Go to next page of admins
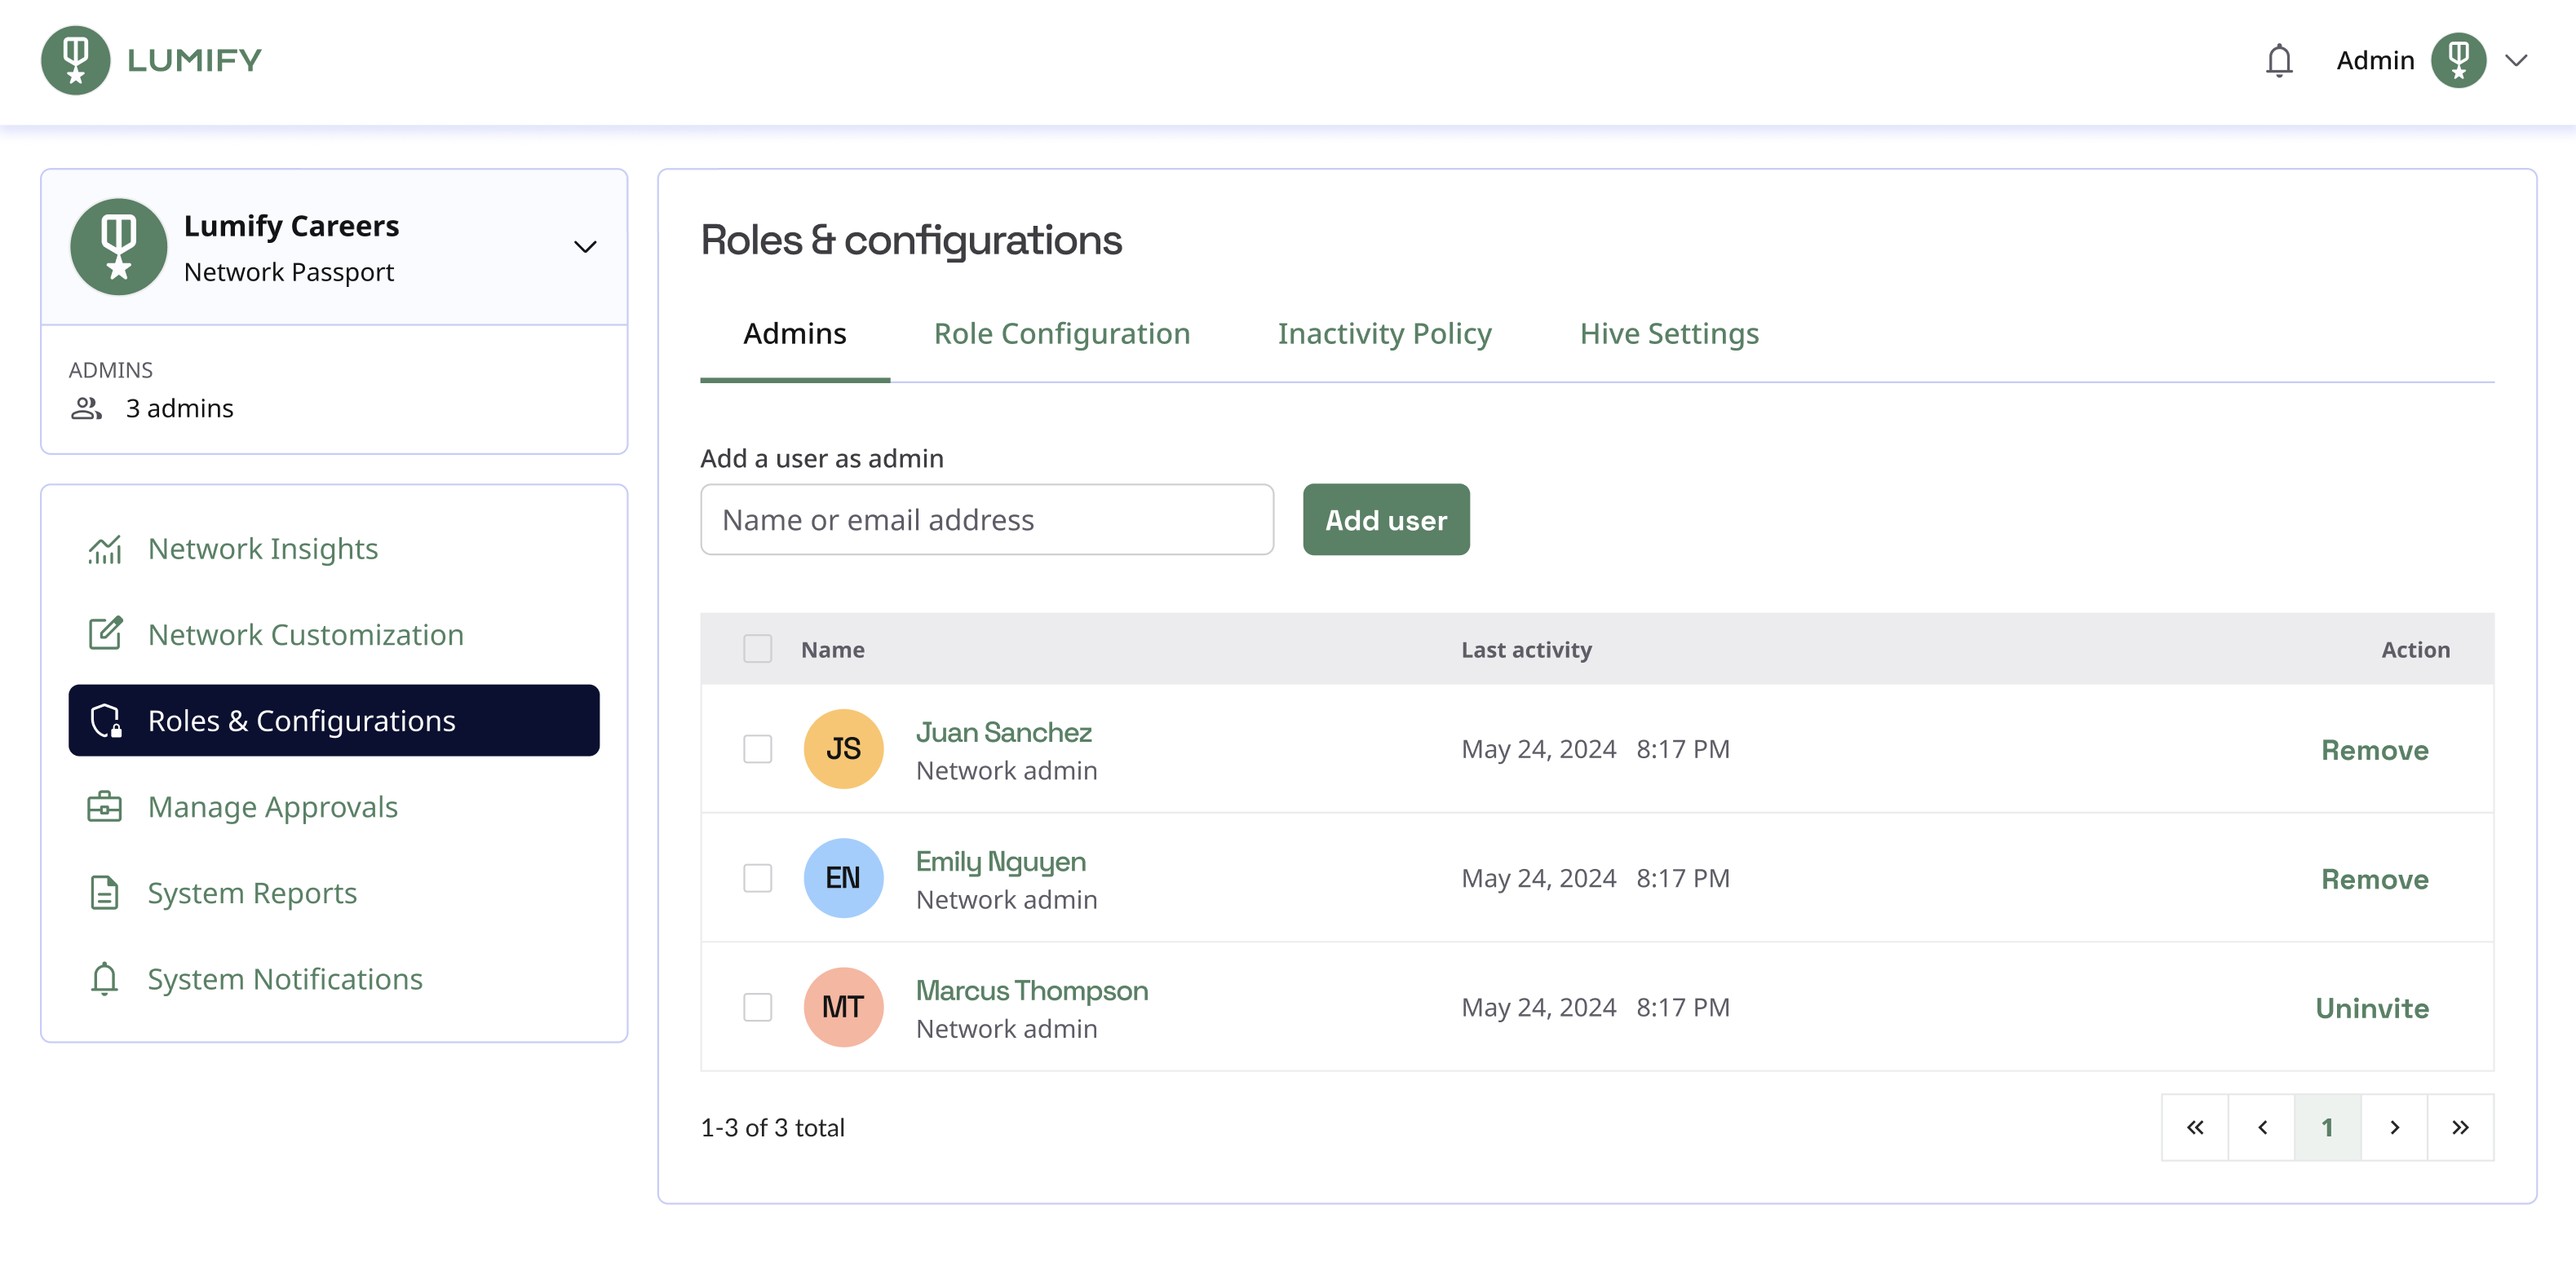 (x=2394, y=1127)
